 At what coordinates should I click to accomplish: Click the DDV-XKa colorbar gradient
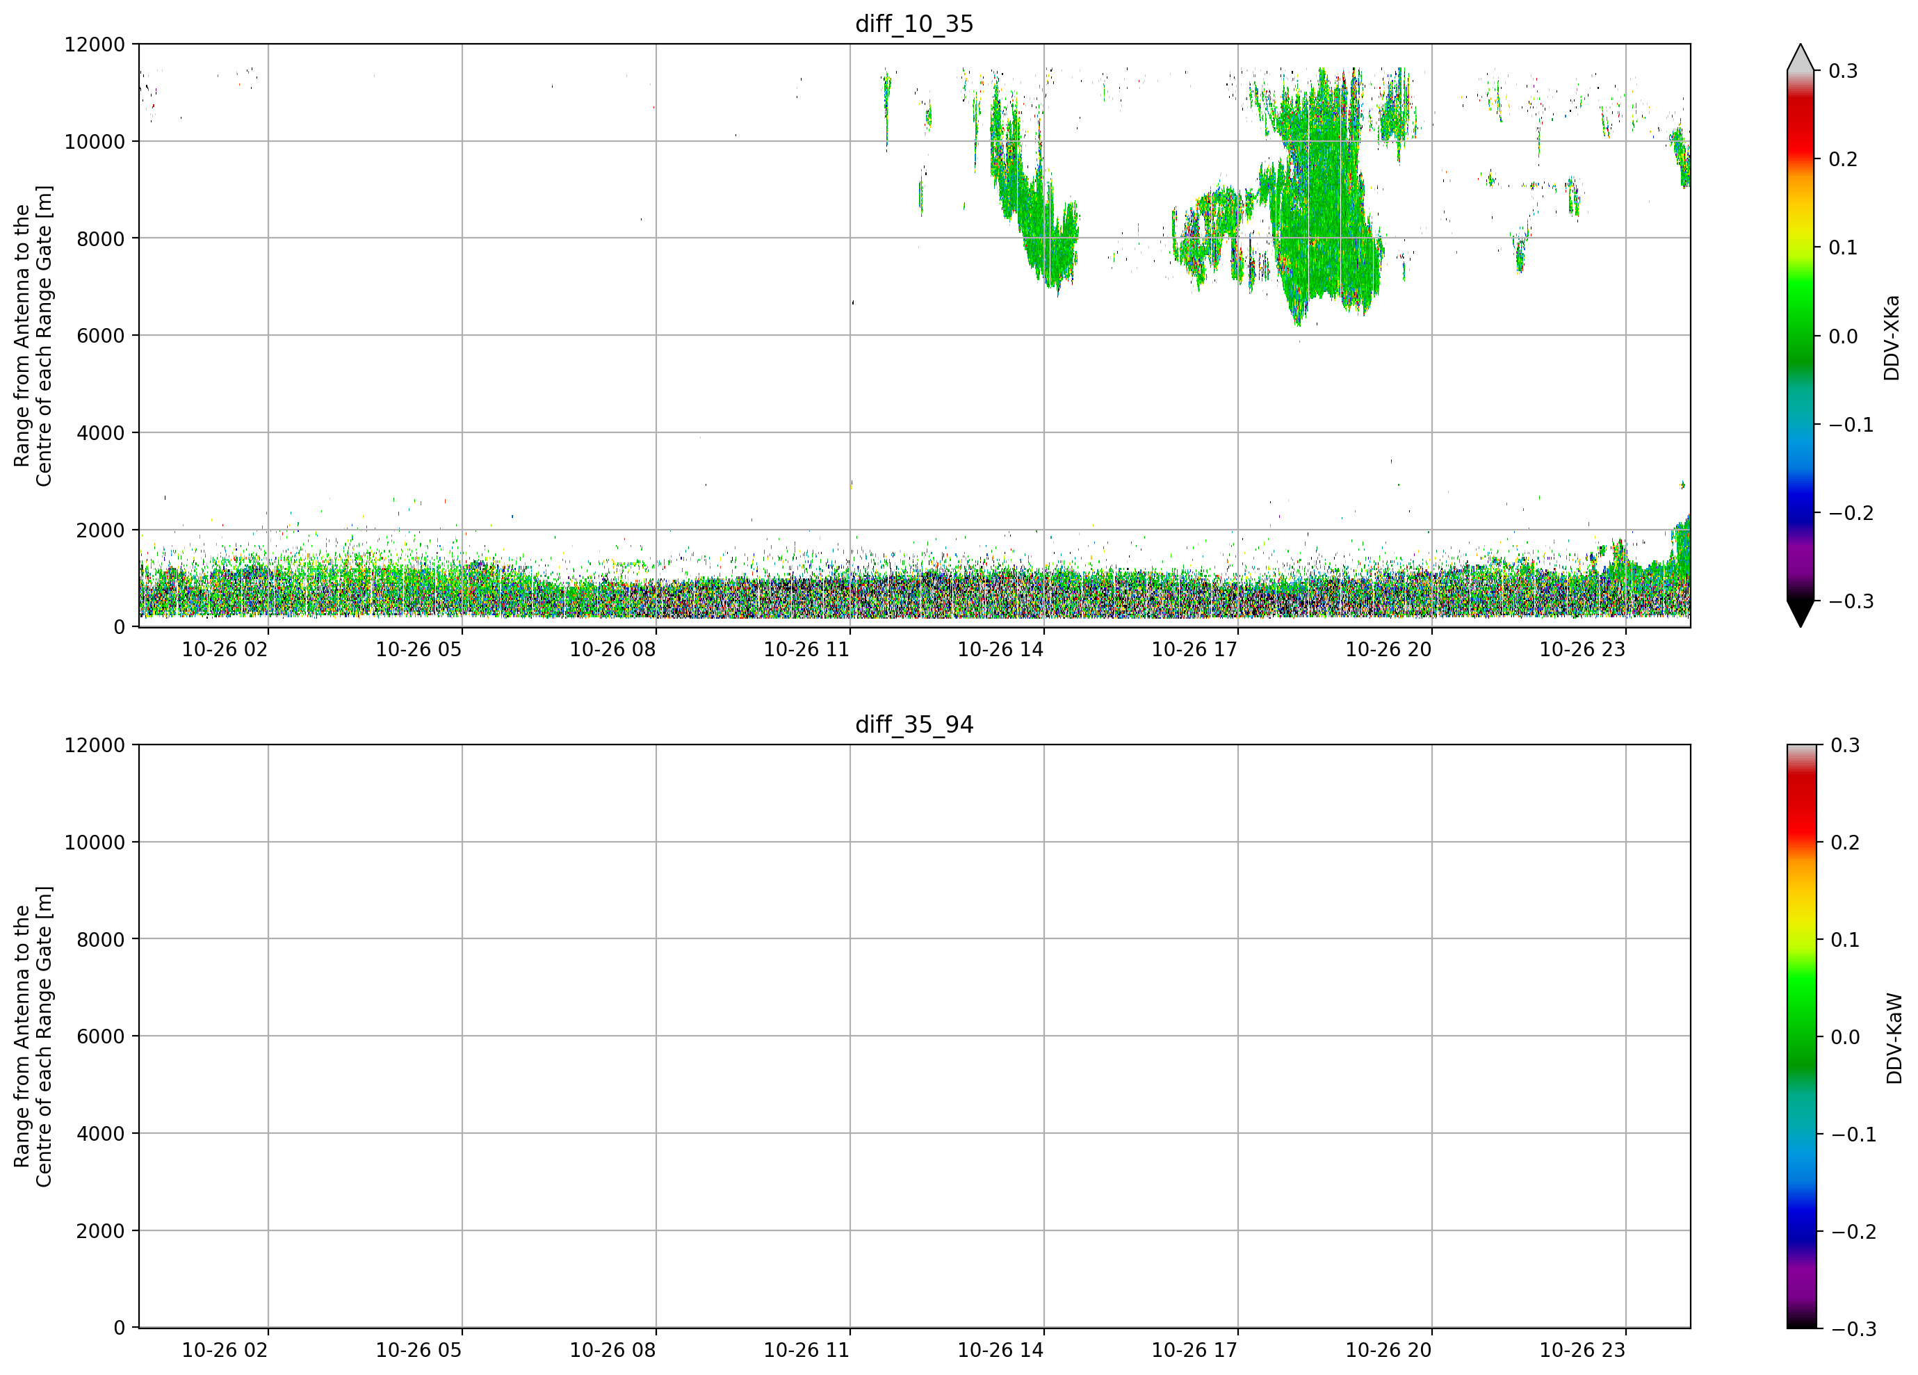point(1801,336)
